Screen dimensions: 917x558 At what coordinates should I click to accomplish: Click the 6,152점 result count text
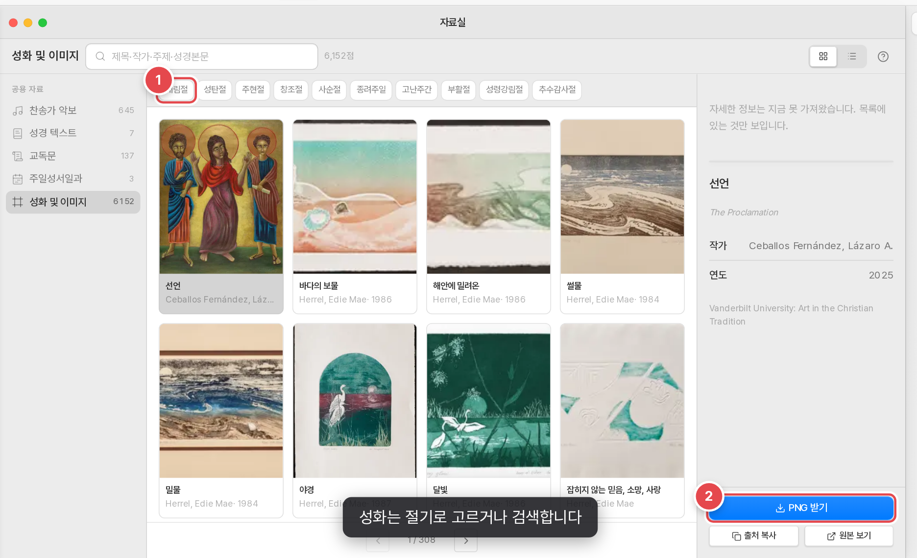click(x=339, y=56)
